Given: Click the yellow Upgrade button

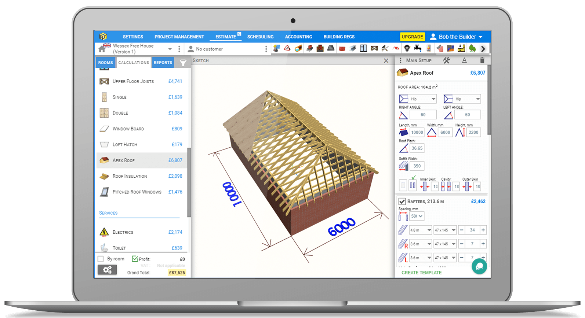Looking at the screenshot, I should (x=412, y=37).
